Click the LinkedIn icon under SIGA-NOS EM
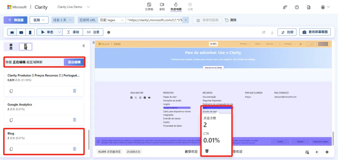The height and width of the screenshot is (160, 338). 131,98
